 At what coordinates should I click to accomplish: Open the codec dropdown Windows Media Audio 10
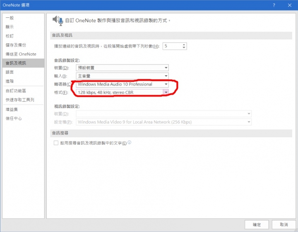(x=122, y=84)
